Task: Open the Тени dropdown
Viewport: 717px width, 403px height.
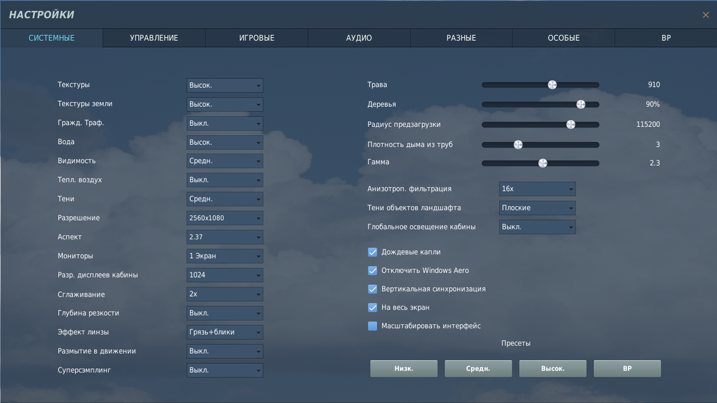Action: [x=225, y=199]
